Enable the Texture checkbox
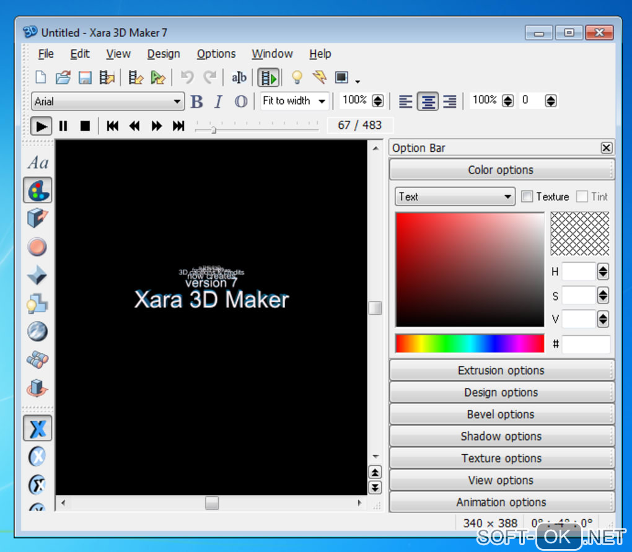This screenshot has height=552, width=632. pos(527,196)
